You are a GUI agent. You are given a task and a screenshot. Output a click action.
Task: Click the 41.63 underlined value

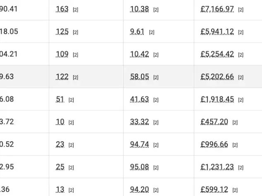[x=139, y=99]
